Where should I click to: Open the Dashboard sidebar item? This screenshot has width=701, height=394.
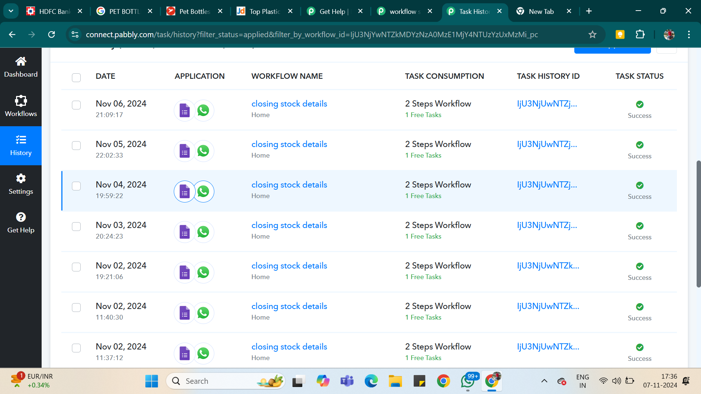click(x=21, y=67)
